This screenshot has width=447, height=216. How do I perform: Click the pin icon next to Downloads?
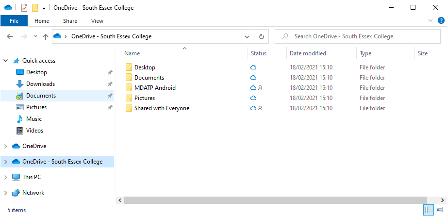pos(110,84)
